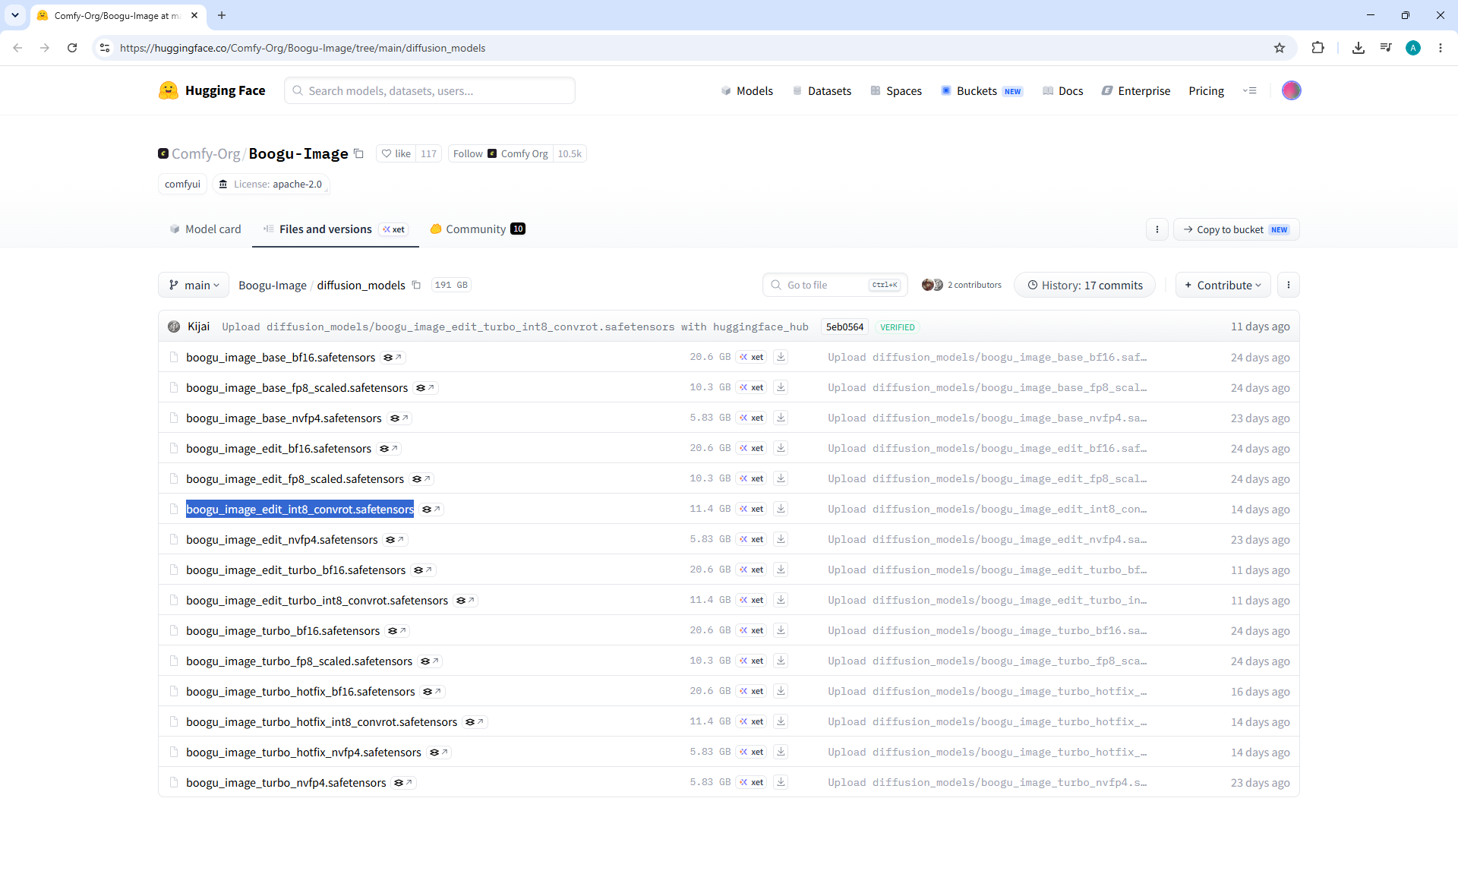Open Spaces in the top navigation
Screen dimensions: 1458x874
[896, 90]
